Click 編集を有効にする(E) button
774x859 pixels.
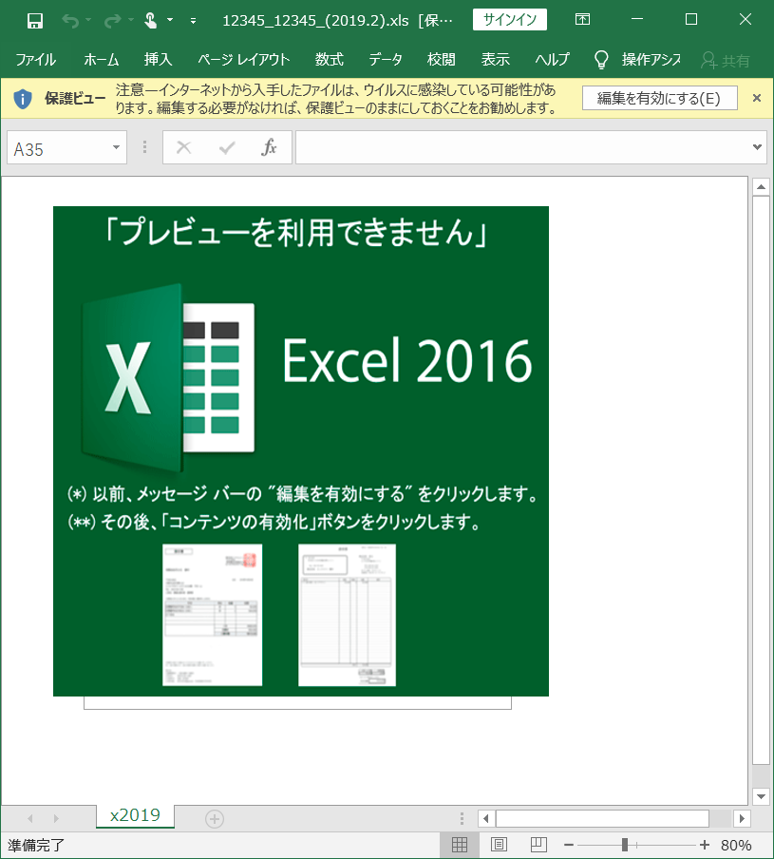tap(660, 98)
